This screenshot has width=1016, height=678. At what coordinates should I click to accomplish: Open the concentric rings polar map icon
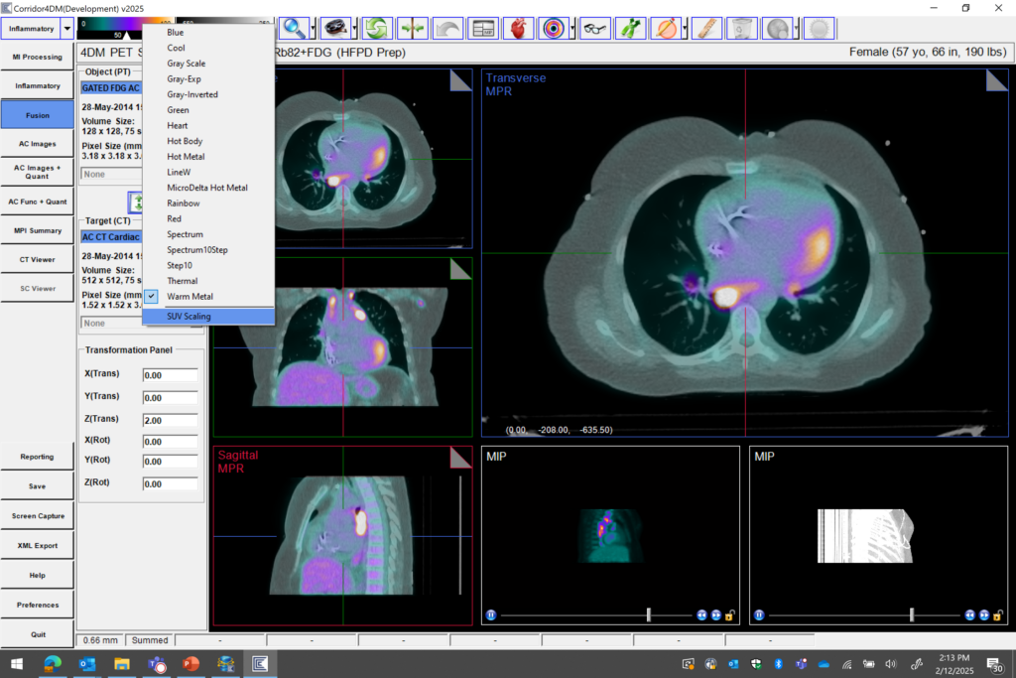pyautogui.click(x=553, y=28)
